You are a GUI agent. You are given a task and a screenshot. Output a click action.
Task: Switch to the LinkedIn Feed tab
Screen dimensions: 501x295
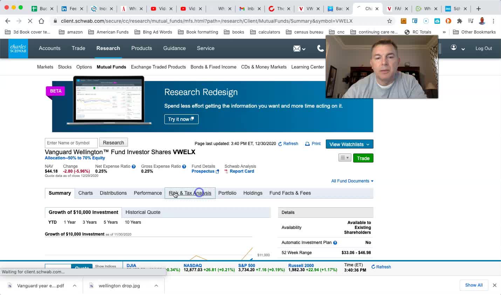coord(73,9)
